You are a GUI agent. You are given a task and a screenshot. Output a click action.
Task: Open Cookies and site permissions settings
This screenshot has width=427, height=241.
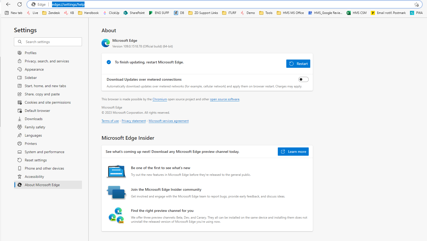[x=48, y=102]
